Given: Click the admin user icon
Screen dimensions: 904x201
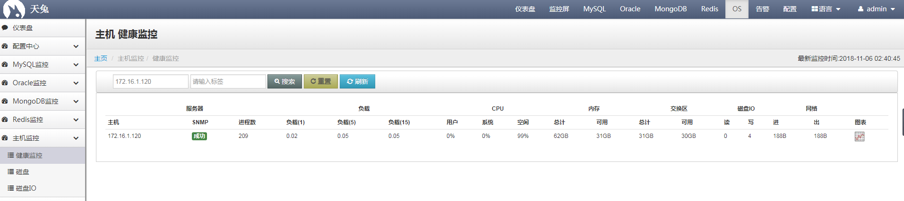Looking at the screenshot, I should click(861, 9).
